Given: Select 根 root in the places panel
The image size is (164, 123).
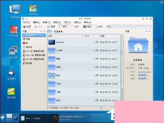Looking at the screenshot, I should [34, 43].
